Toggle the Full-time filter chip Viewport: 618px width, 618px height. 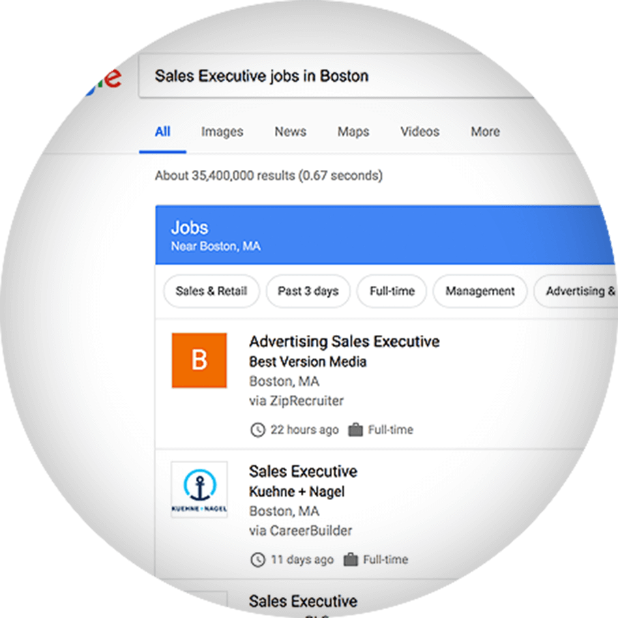[x=392, y=291]
